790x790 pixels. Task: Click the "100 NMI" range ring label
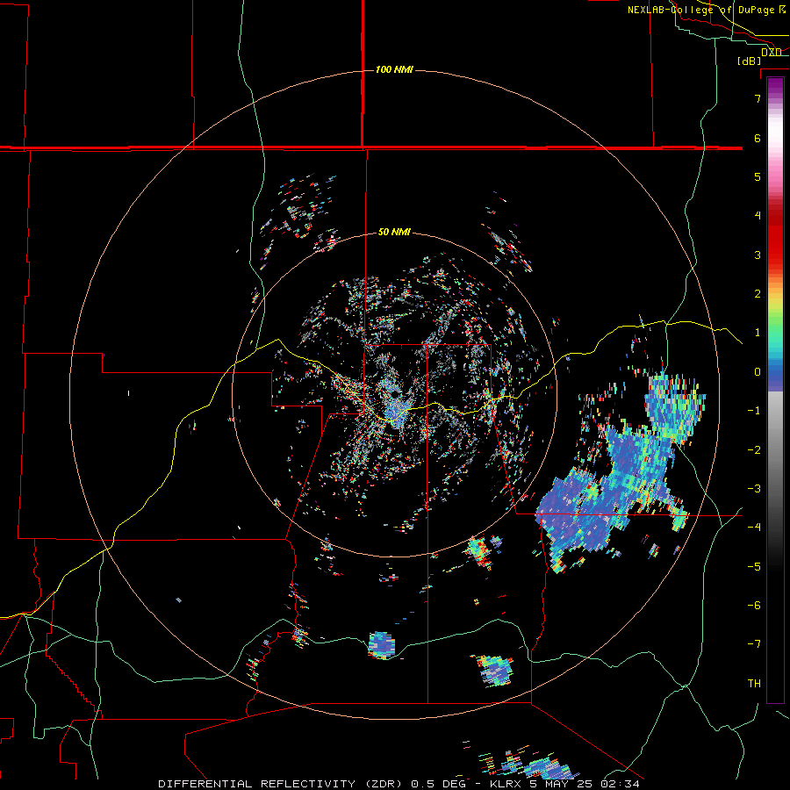394,69
